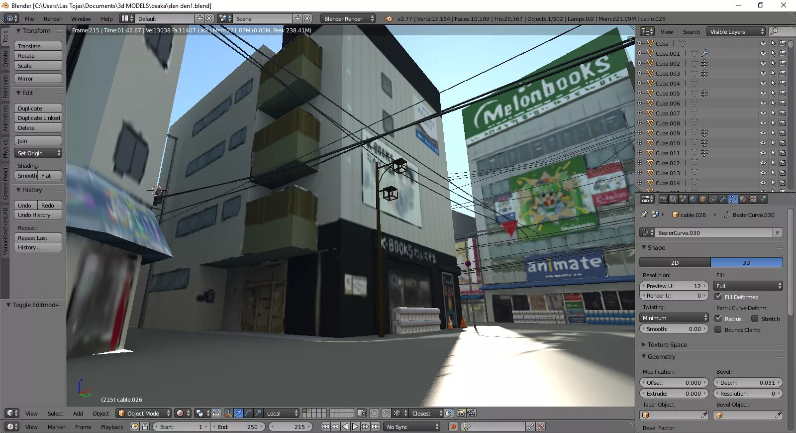Open the Window menu
Screen dimensions: 796x433
point(81,18)
